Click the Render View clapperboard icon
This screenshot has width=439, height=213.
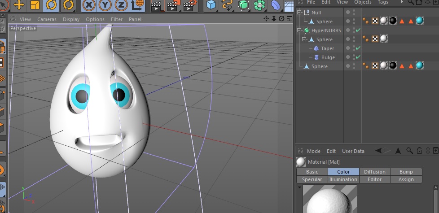157,5
